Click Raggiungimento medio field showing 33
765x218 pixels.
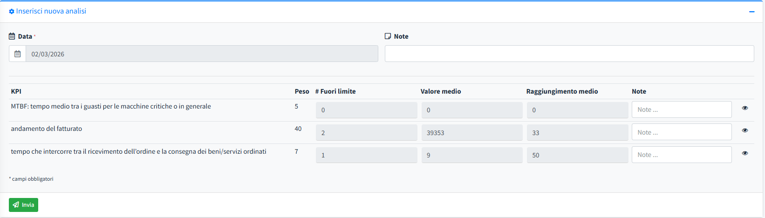coord(577,133)
